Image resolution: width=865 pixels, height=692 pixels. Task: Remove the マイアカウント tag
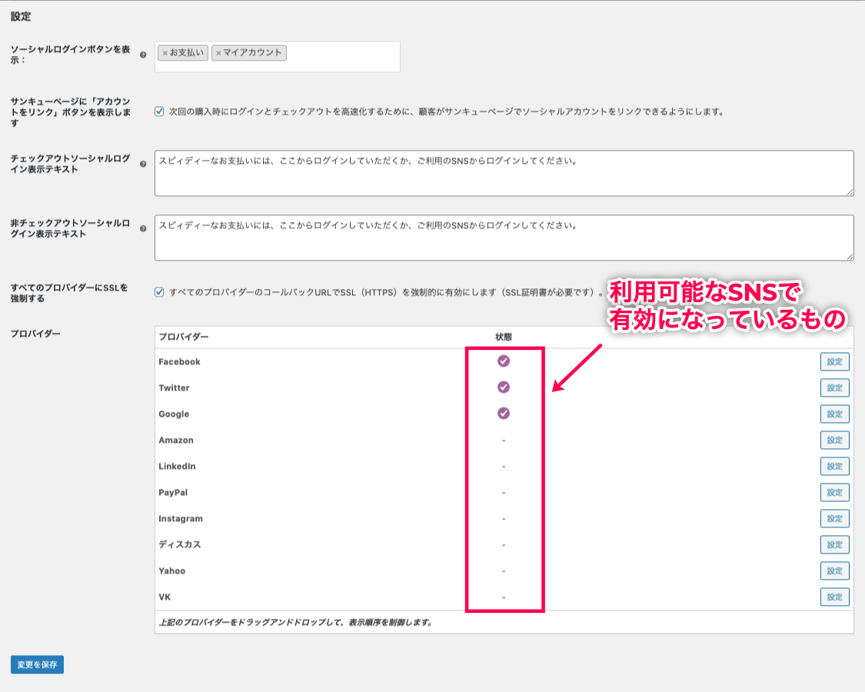click(x=218, y=53)
